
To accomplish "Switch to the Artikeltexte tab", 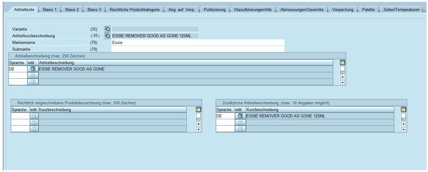I will point(24,9).
